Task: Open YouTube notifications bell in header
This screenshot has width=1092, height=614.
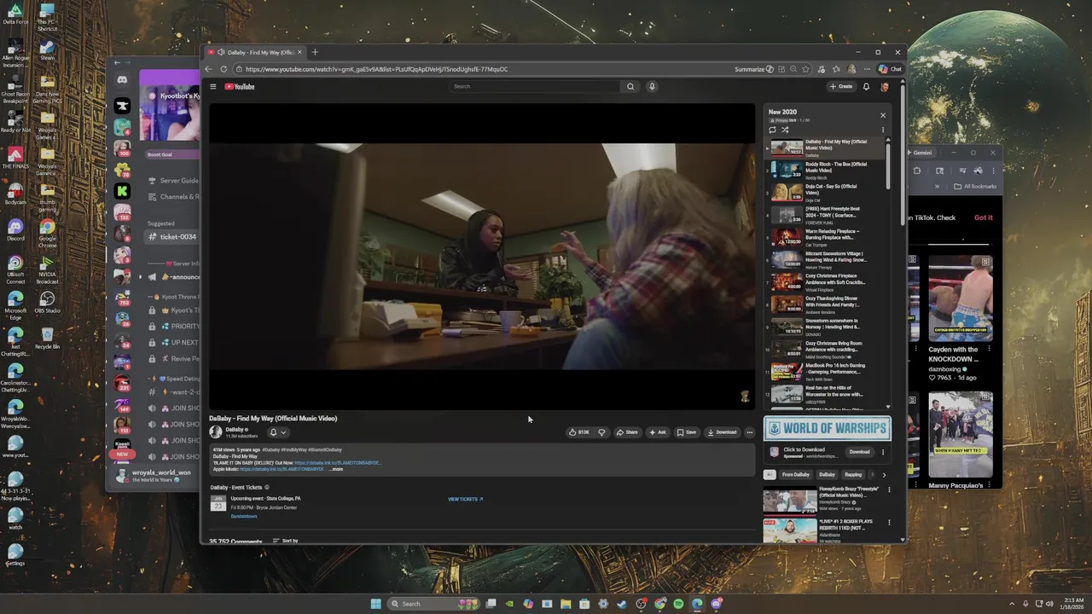Action: [x=866, y=86]
